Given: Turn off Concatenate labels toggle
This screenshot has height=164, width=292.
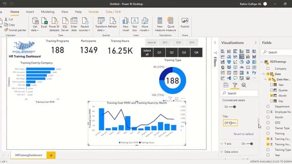Looking at the screenshot, I should click(232, 107).
